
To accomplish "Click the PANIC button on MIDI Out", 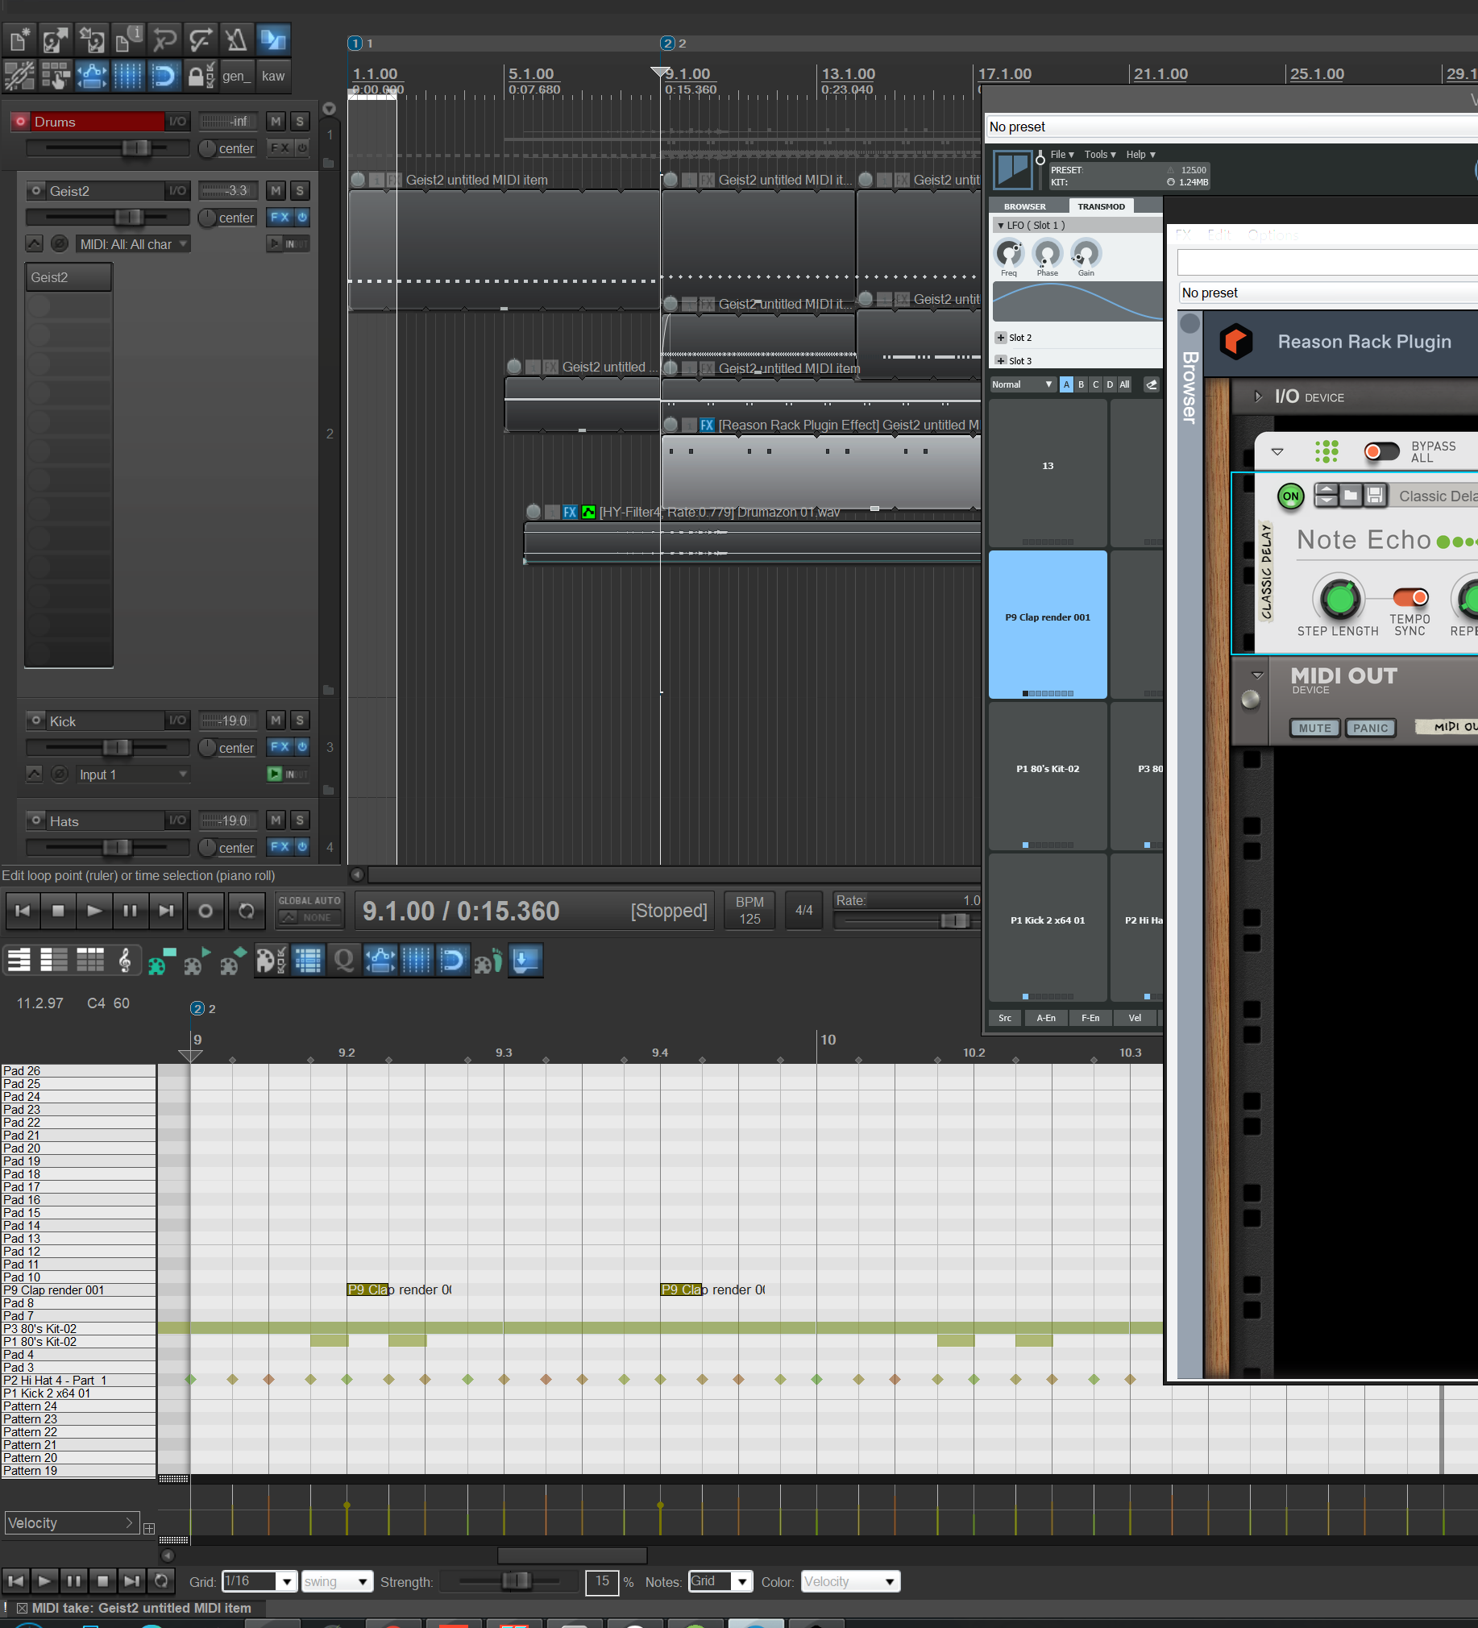I will tap(1370, 728).
